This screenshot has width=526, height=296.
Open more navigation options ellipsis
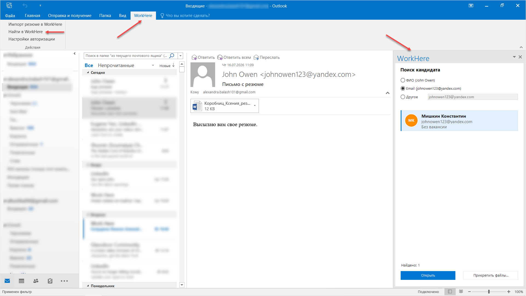pyautogui.click(x=64, y=281)
